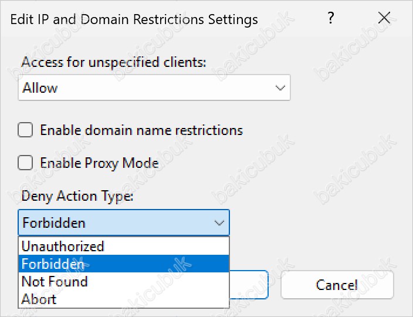This screenshot has height=317, width=413.
Task: Click the 'Enable domain name restrictions' label text
Action: (x=141, y=130)
